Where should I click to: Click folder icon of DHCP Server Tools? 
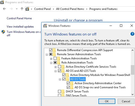click(63, 92)
